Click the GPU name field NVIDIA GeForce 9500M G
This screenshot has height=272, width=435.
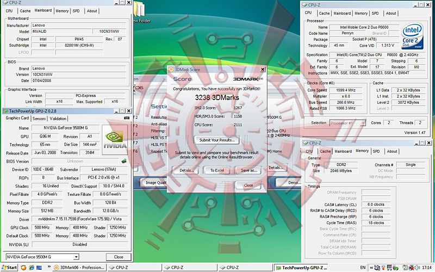click(x=65, y=128)
